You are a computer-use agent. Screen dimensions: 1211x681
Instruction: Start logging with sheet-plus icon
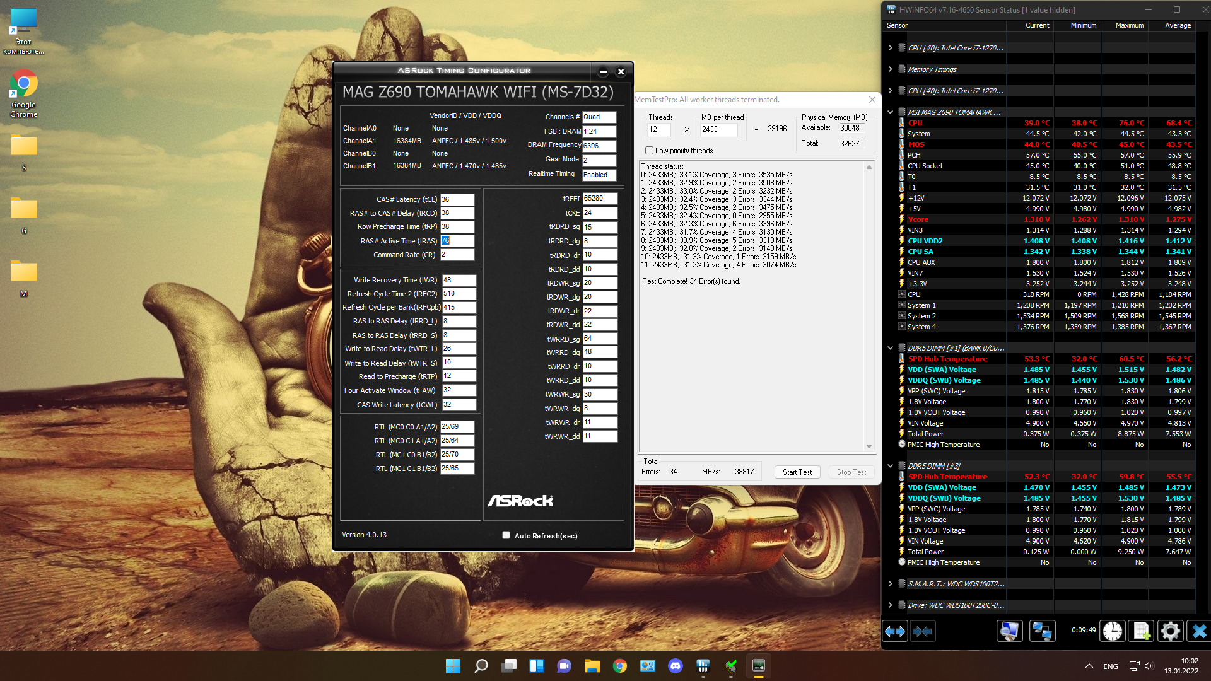1142,631
